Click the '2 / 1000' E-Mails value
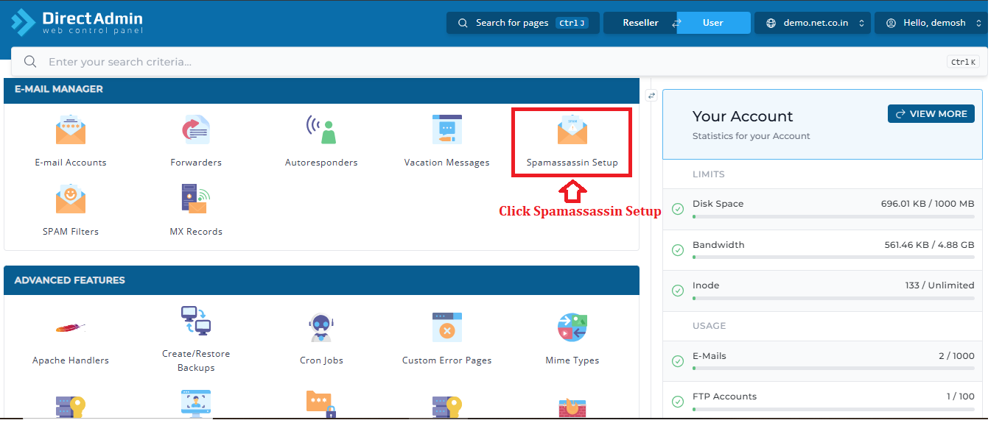The image size is (1002, 423). 956,355
